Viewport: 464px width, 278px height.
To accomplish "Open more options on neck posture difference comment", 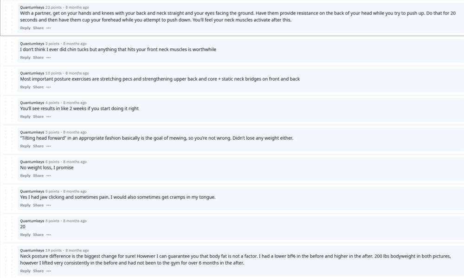I will (49, 271).
